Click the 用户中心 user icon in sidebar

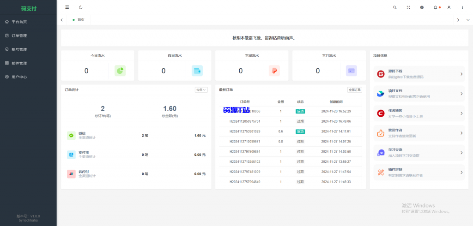[7, 77]
